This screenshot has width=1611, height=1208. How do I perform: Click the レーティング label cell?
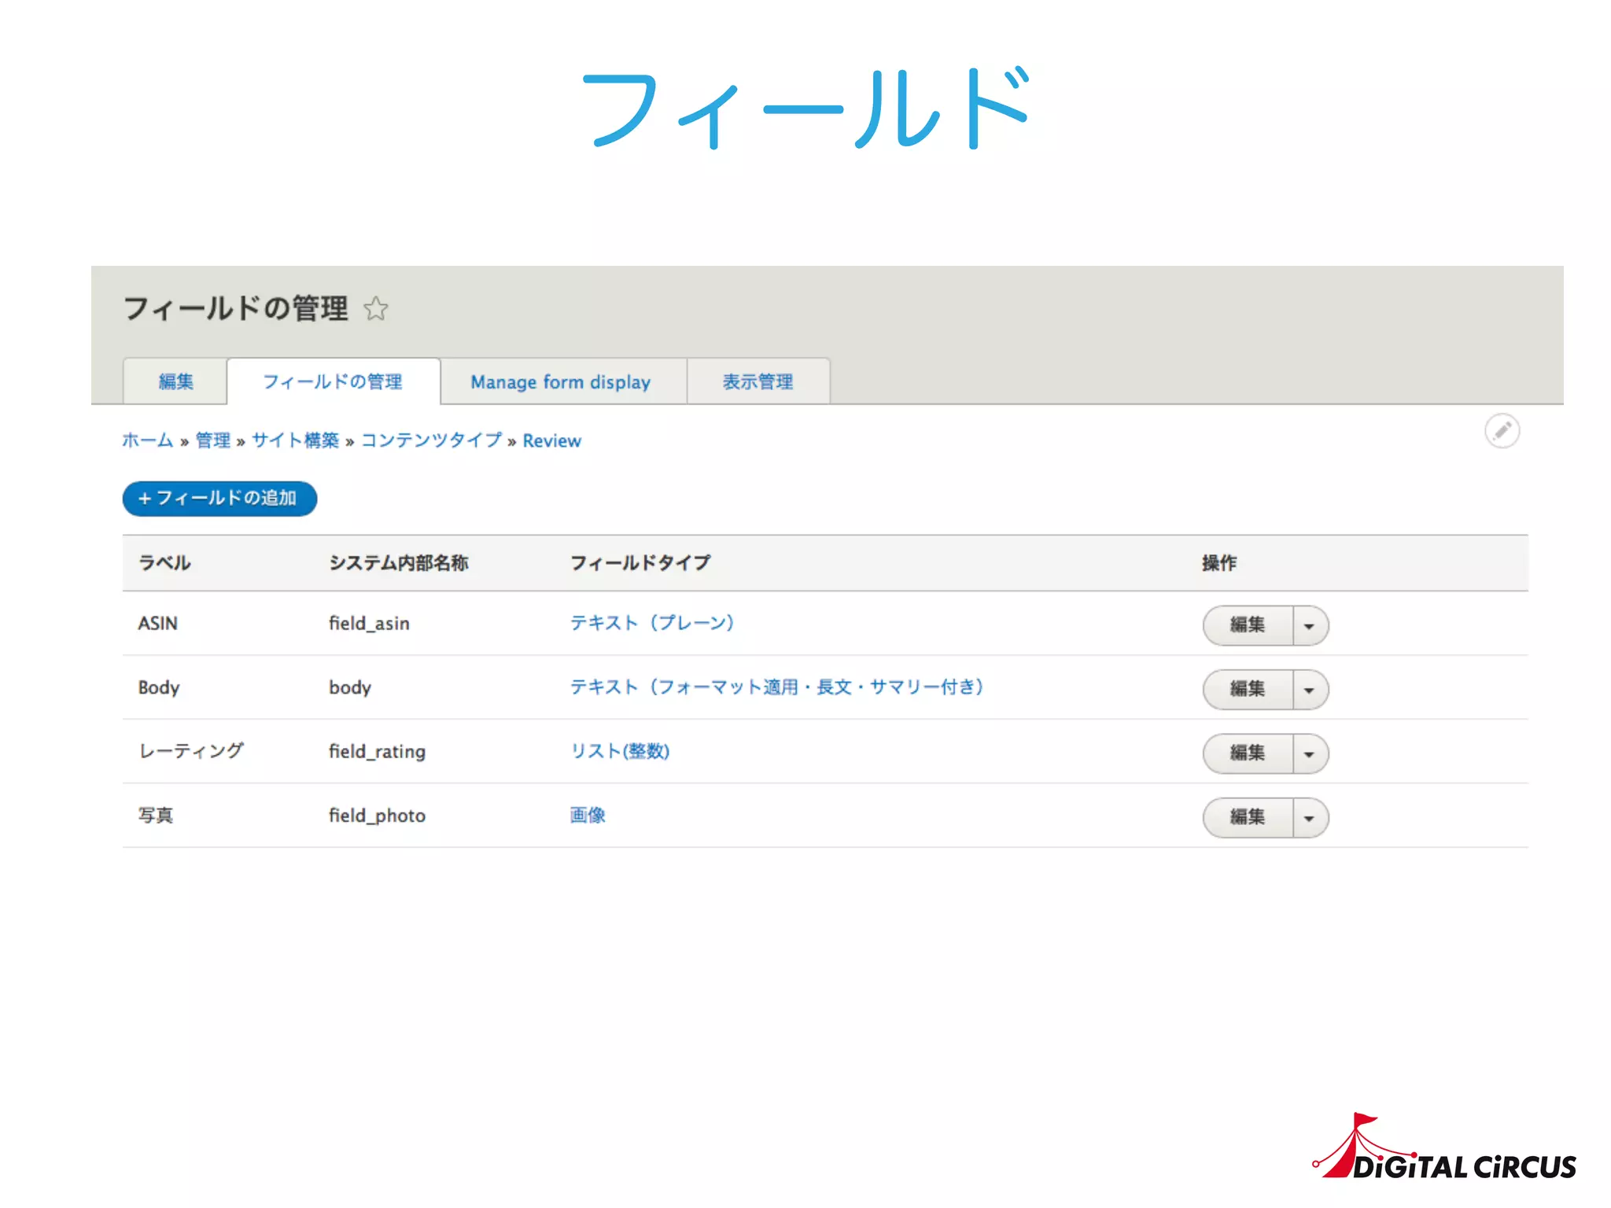(x=191, y=751)
